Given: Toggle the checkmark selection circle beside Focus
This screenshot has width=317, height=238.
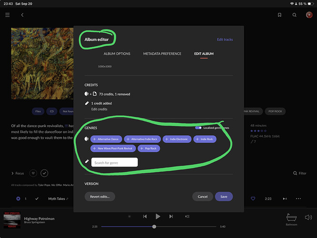Looking at the screenshot, I should click(44, 173).
